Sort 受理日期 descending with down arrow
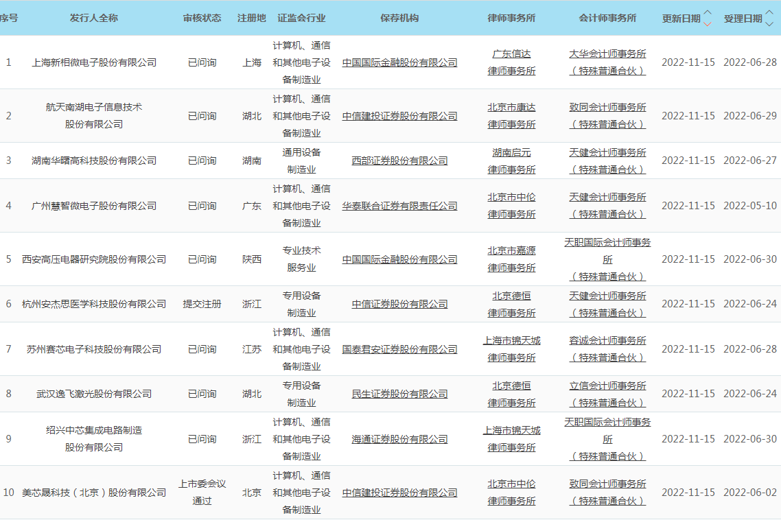Viewport: 781px width, 520px height. click(x=769, y=23)
